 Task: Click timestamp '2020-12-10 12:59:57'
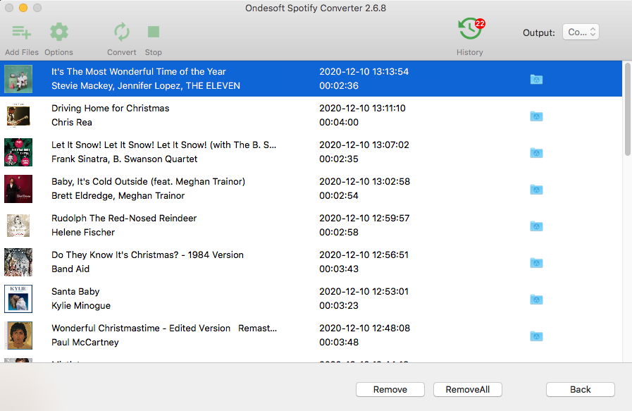pyautogui.click(x=364, y=219)
